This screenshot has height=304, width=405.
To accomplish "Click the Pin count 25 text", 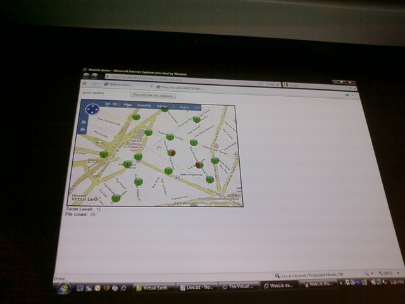I will pos(80,214).
